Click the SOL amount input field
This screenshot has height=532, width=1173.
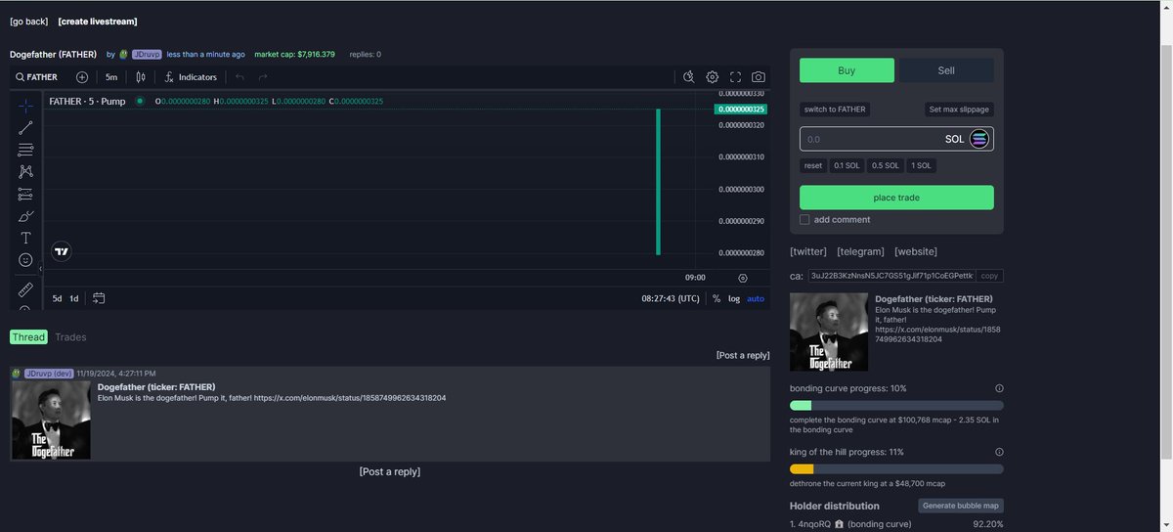click(x=896, y=139)
